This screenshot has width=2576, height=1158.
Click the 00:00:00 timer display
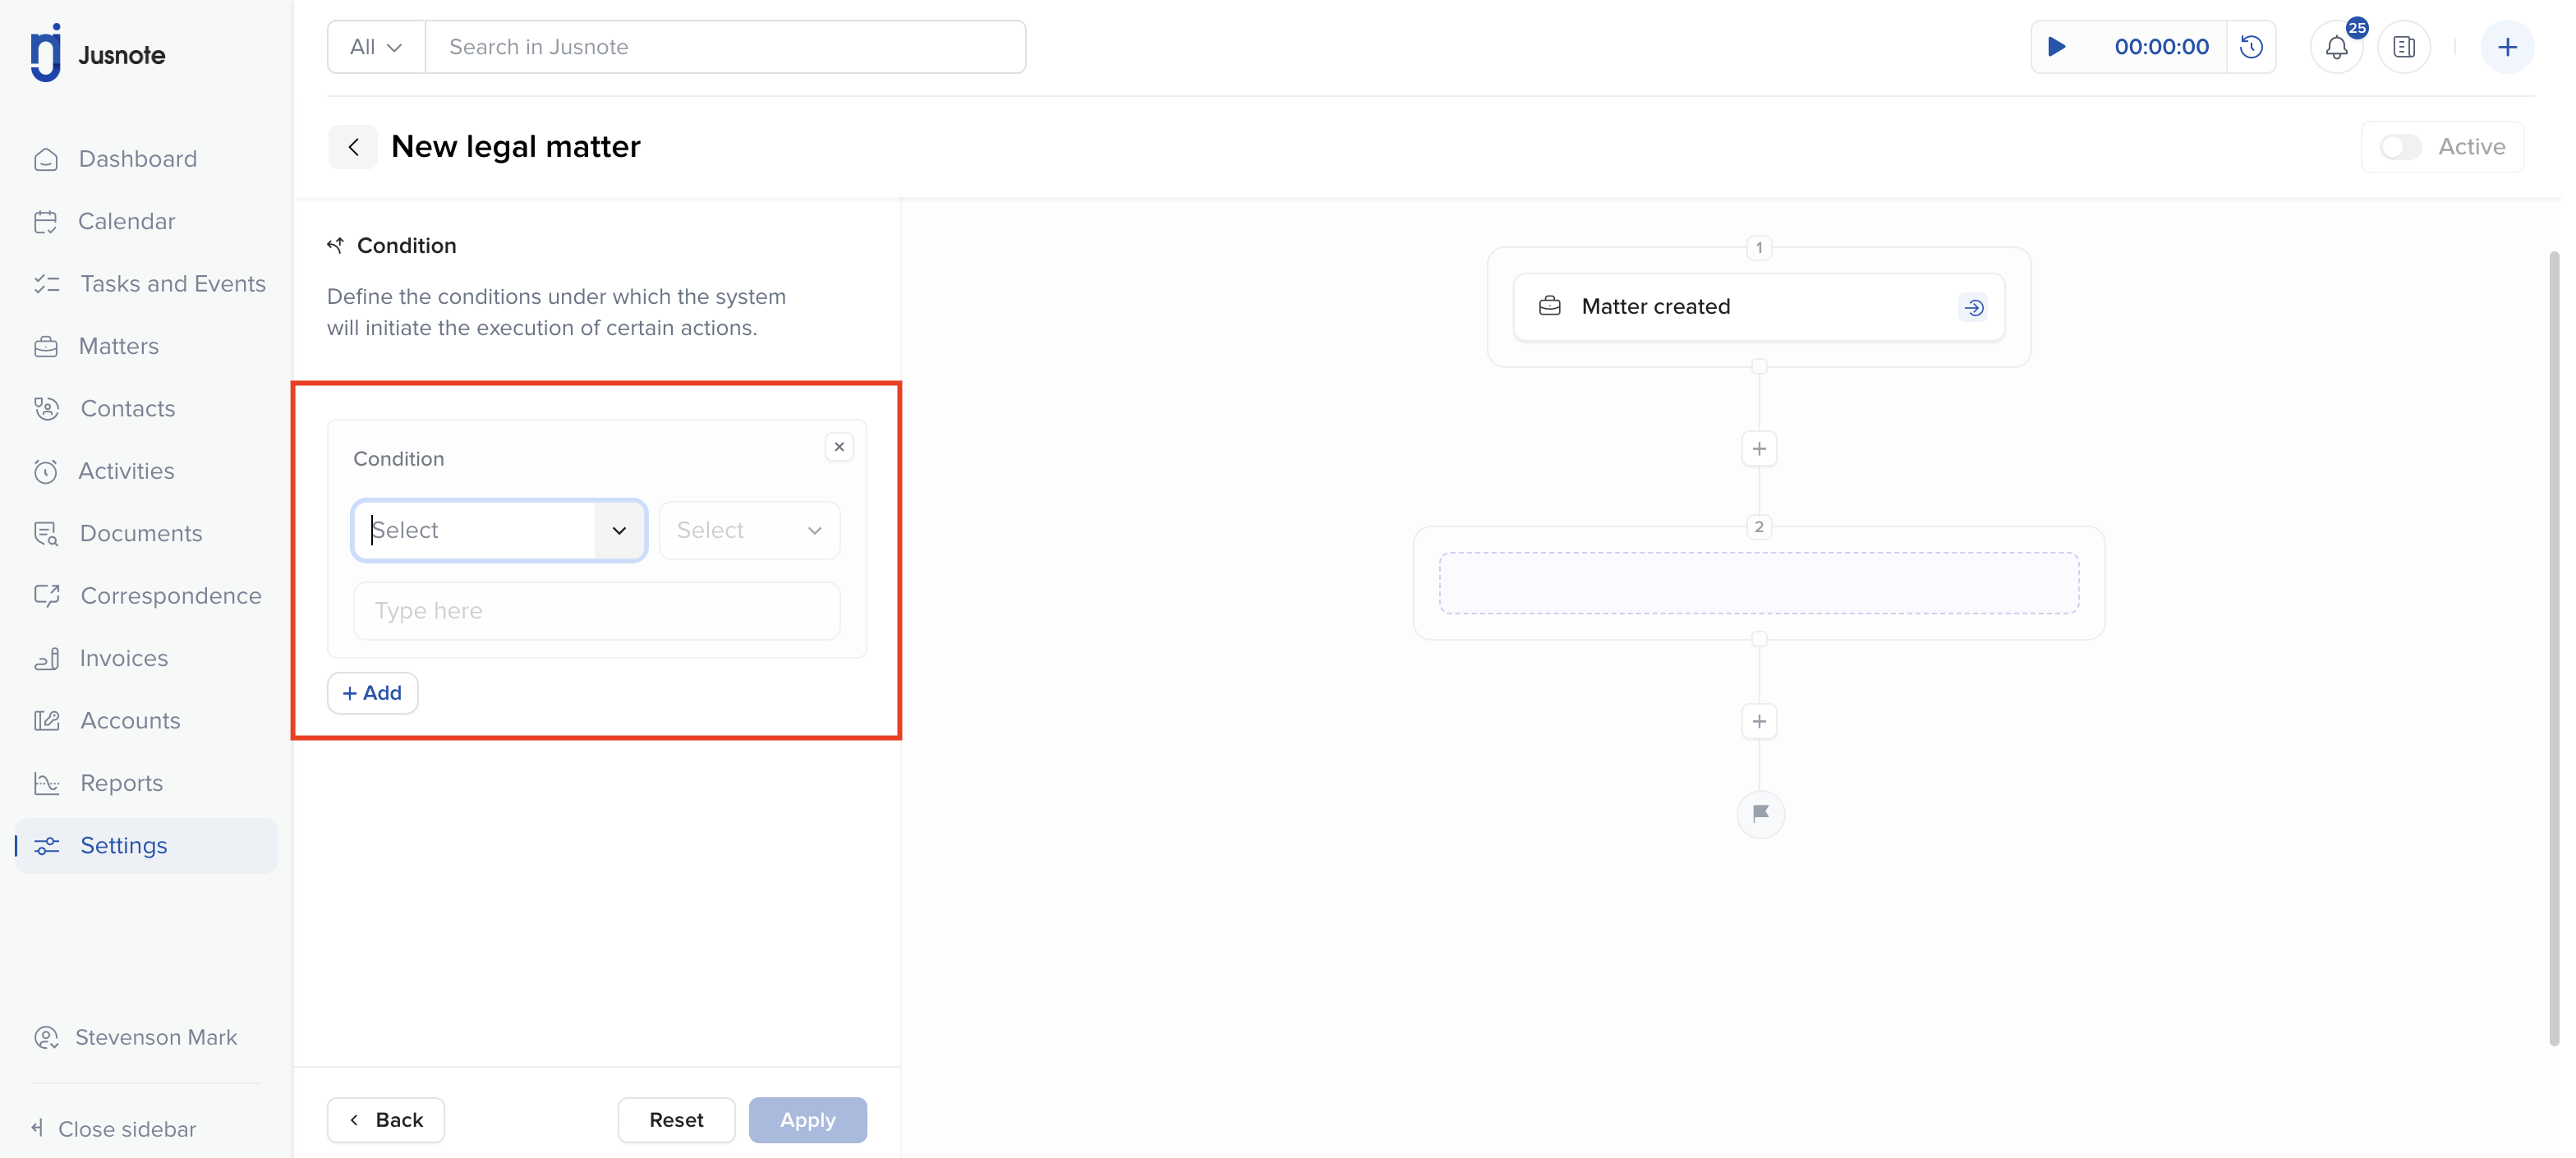click(2161, 47)
